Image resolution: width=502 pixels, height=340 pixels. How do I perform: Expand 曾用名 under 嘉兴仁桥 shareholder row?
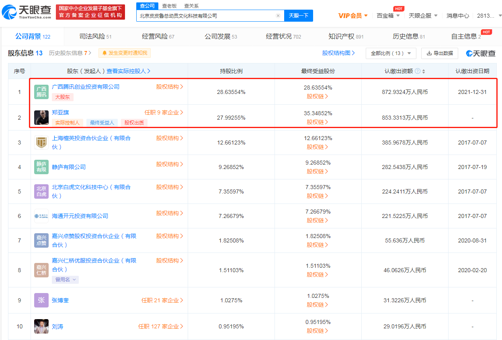pyautogui.click(x=65, y=279)
